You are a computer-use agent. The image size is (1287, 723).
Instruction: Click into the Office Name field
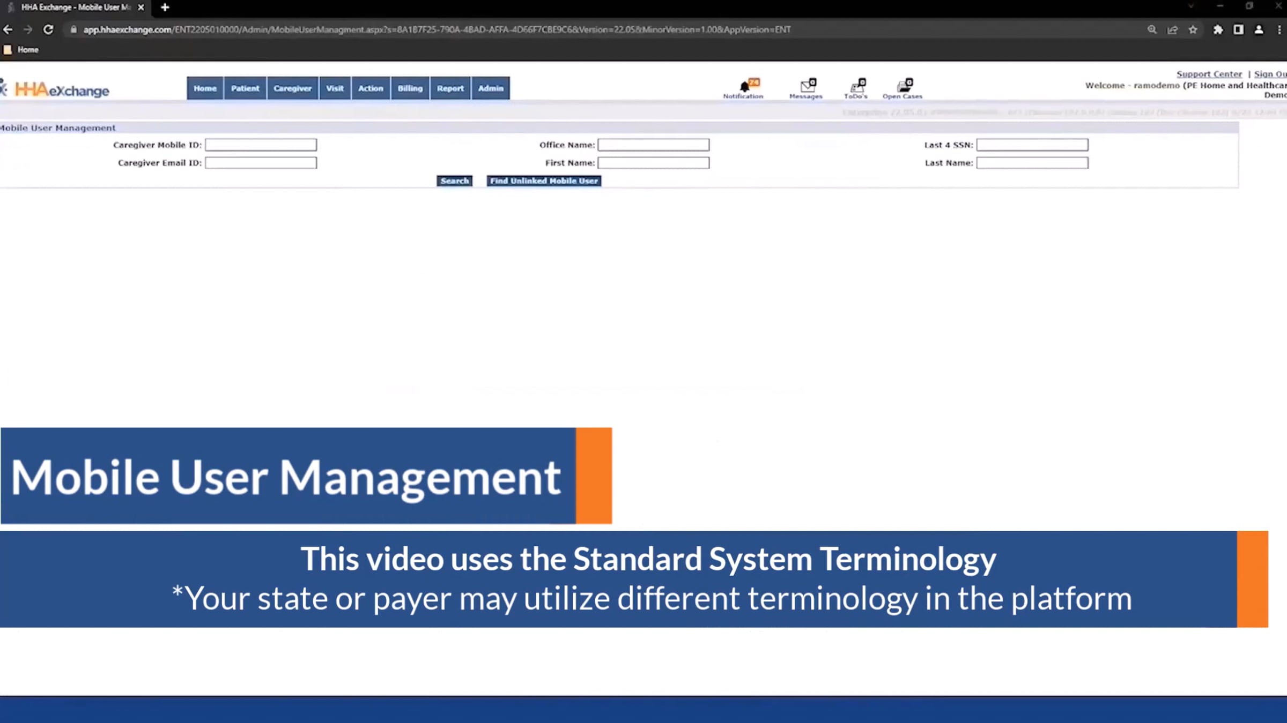coord(653,145)
